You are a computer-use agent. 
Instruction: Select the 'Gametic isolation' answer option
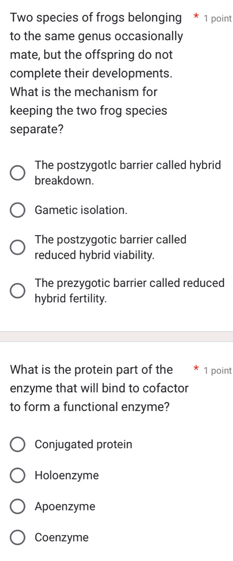(x=17, y=210)
